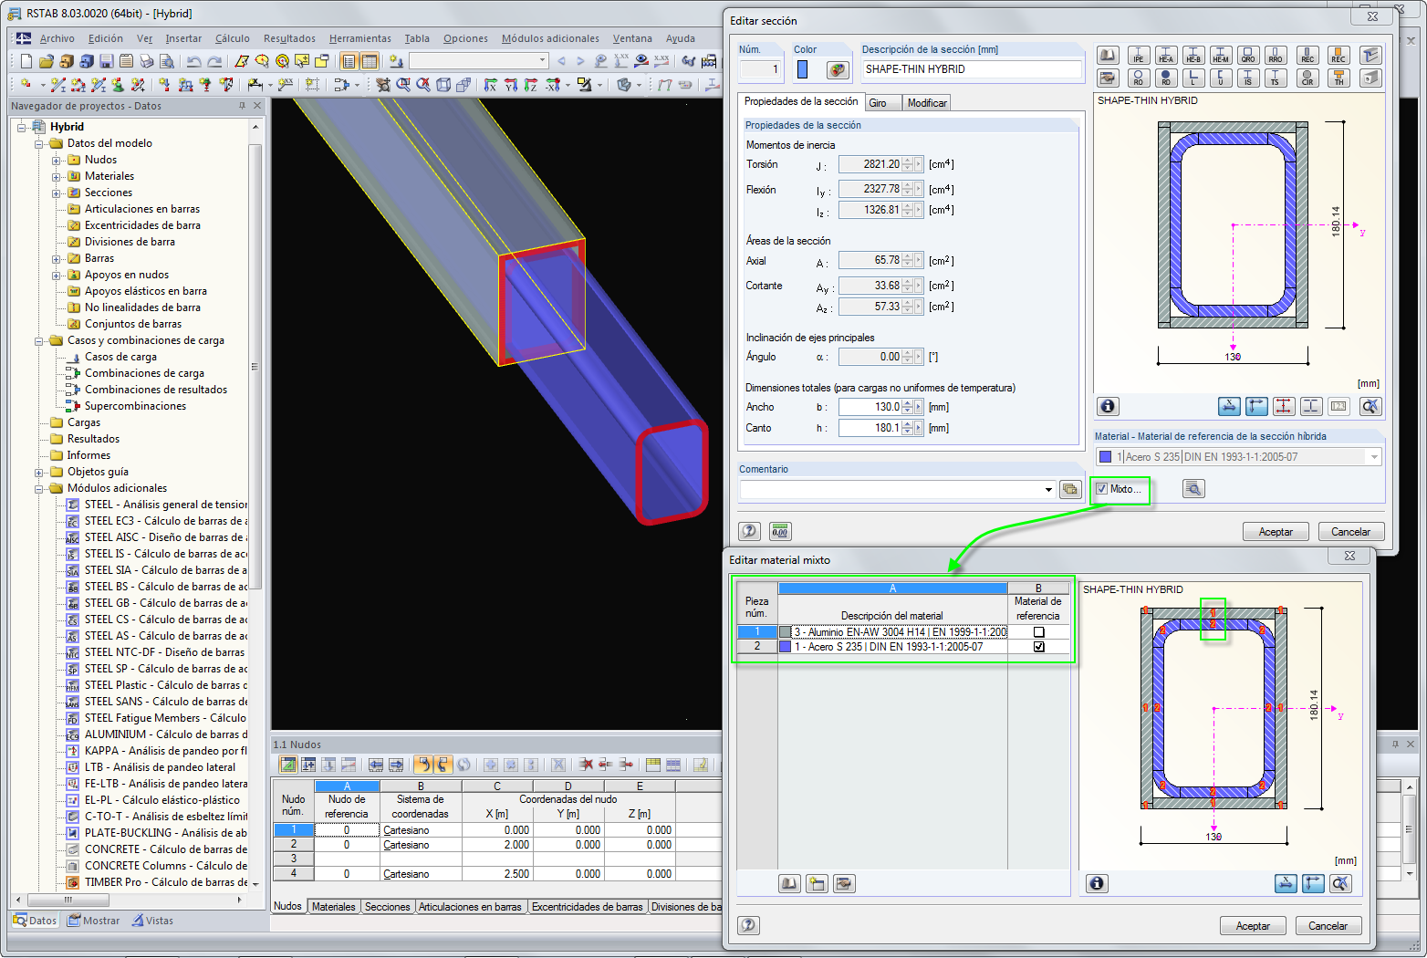Image resolution: width=1427 pixels, height=958 pixels.
Task: Click the section info button under preview
Action: (x=1108, y=406)
